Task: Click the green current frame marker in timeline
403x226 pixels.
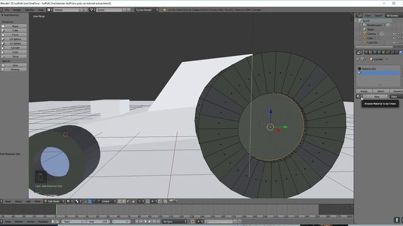Action: pyautogui.click(x=56, y=210)
